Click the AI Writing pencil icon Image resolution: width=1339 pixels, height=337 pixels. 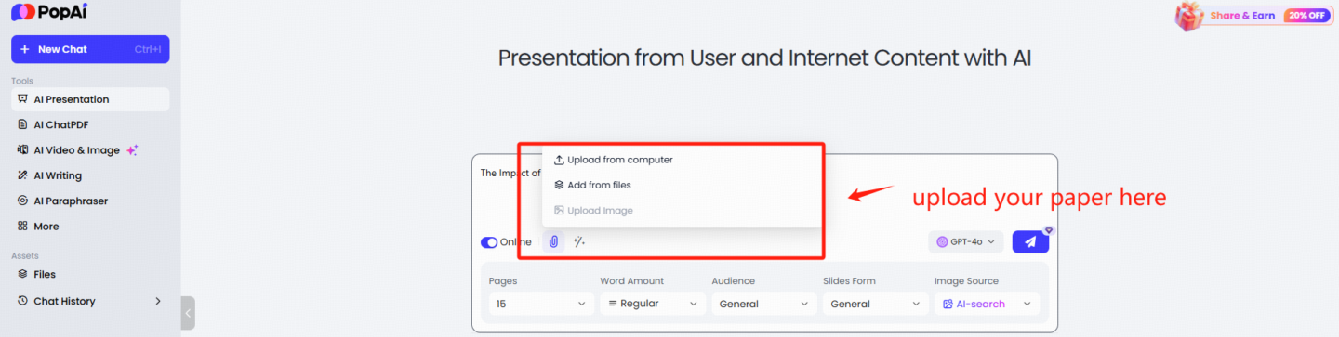22,175
